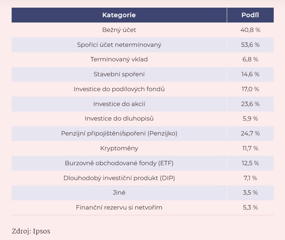
Task: Click the Stavební spoření row label
Action: click(119, 74)
